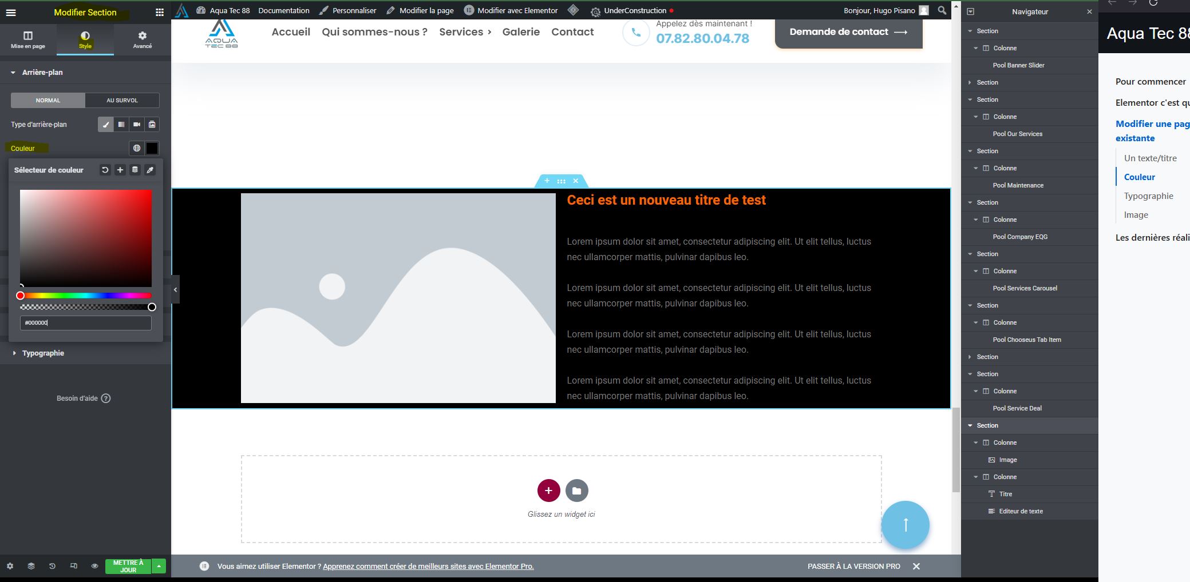Open the widgets grid panel
Viewport: 1190px width, 582px height.
[160, 13]
